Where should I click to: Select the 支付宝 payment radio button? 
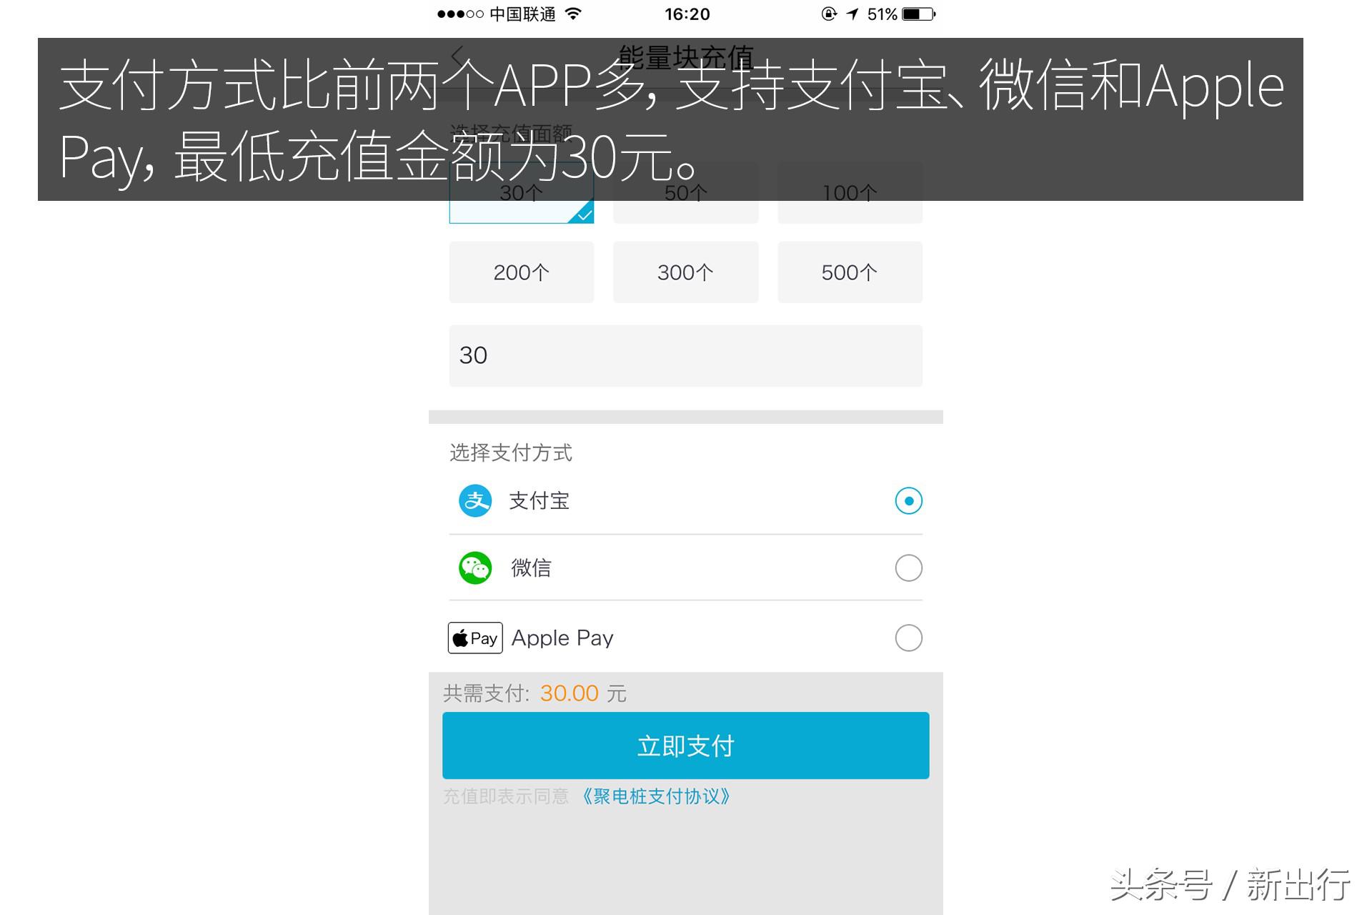pos(908,500)
